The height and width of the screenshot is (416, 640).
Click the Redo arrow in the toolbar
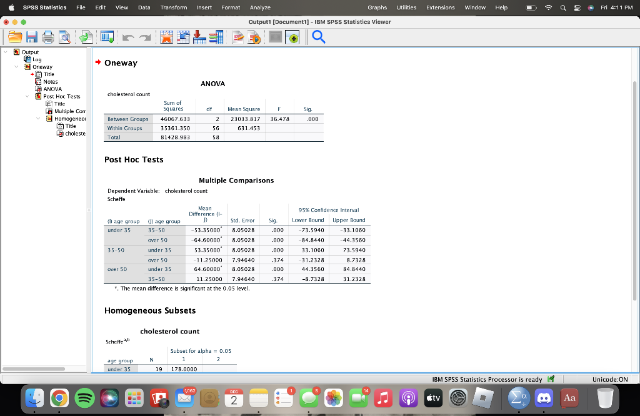pos(145,37)
